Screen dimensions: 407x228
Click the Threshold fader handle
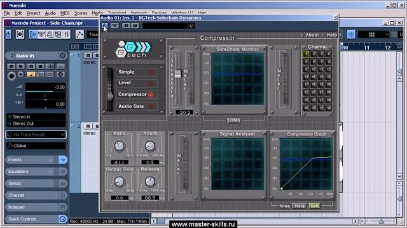[x=178, y=73]
